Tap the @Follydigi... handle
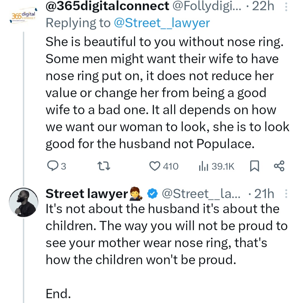The height and width of the screenshot is (303, 301). point(206,6)
